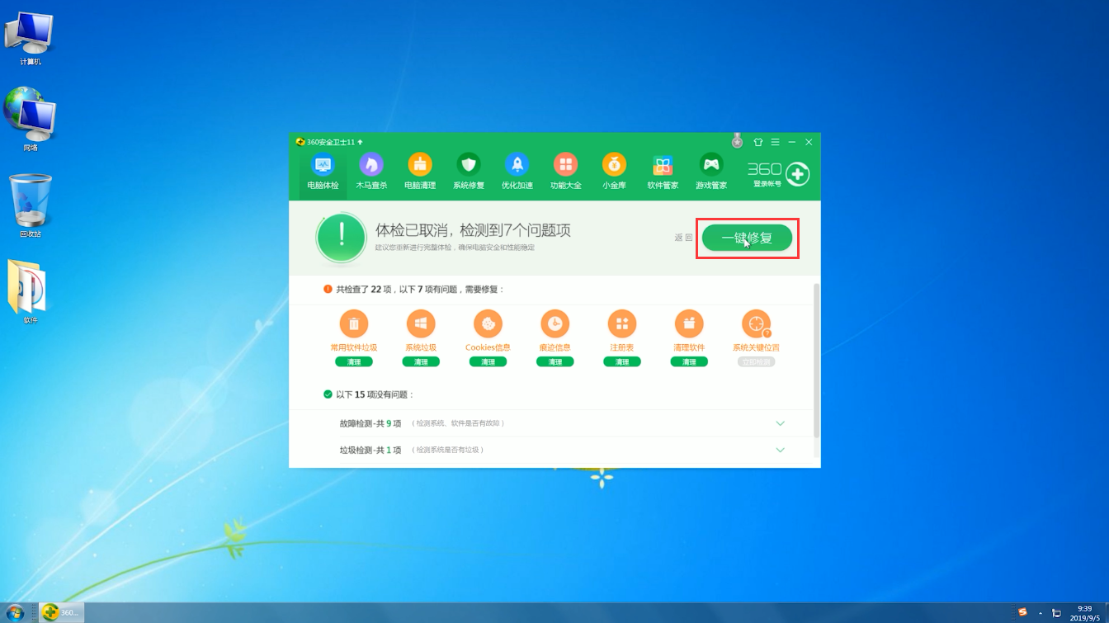
Task: Click 清理 under 注册表
Action: (x=622, y=361)
